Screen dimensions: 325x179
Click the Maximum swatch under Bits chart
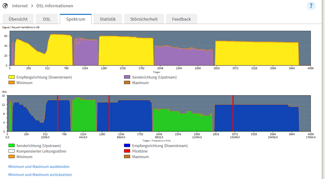coord(127,157)
